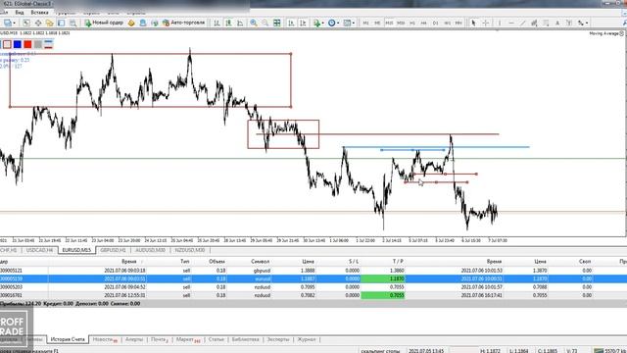Switch to bar chart mode

[x=217, y=23]
